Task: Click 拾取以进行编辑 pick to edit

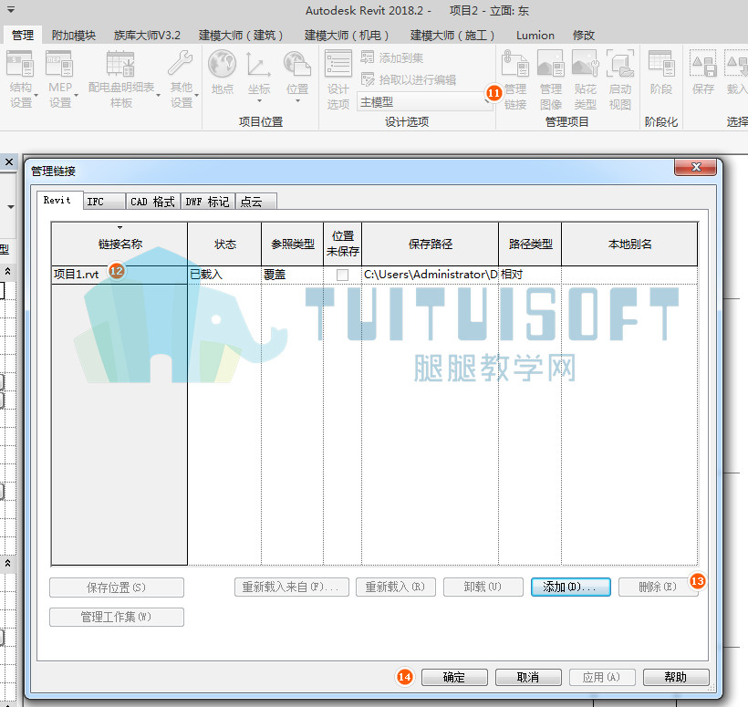Action: click(409, 79)
